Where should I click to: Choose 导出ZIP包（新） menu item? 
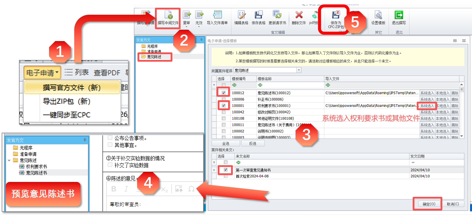pos(67,101)
